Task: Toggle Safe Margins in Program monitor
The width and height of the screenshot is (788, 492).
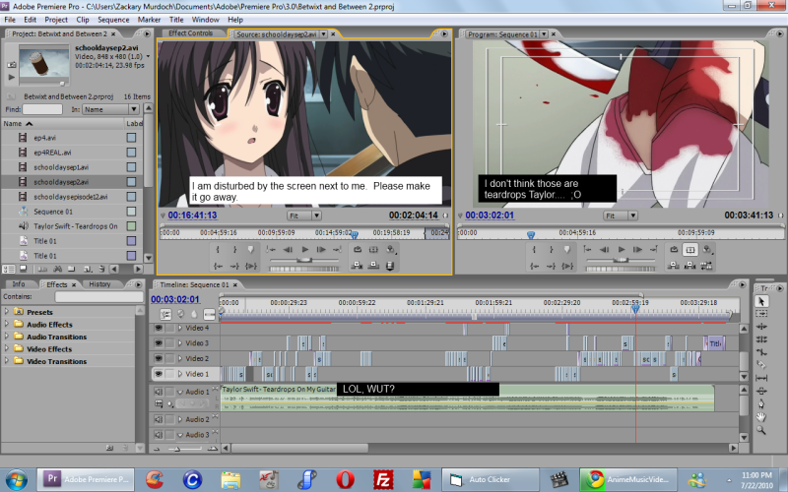Action: coord(690,250)
